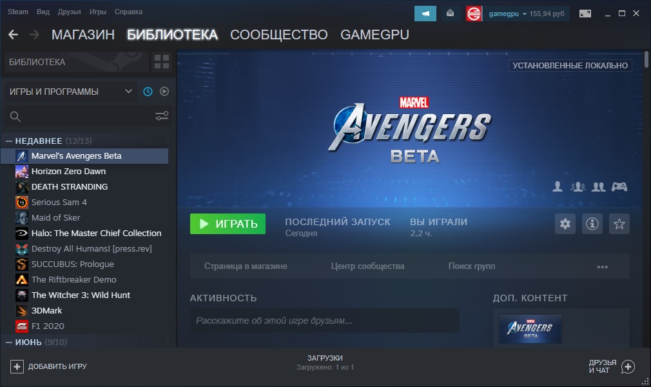Add Avengers Beta to favorites star

619,224
